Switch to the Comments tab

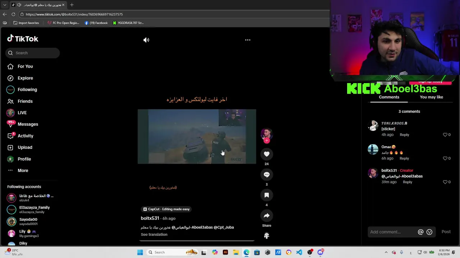[x=389, y=97]
